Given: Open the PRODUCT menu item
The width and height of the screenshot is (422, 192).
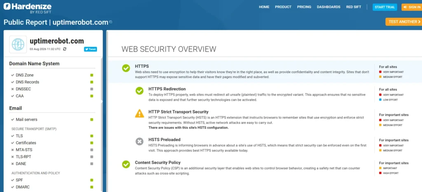Looking at the screenshot, I should [283, 7].
